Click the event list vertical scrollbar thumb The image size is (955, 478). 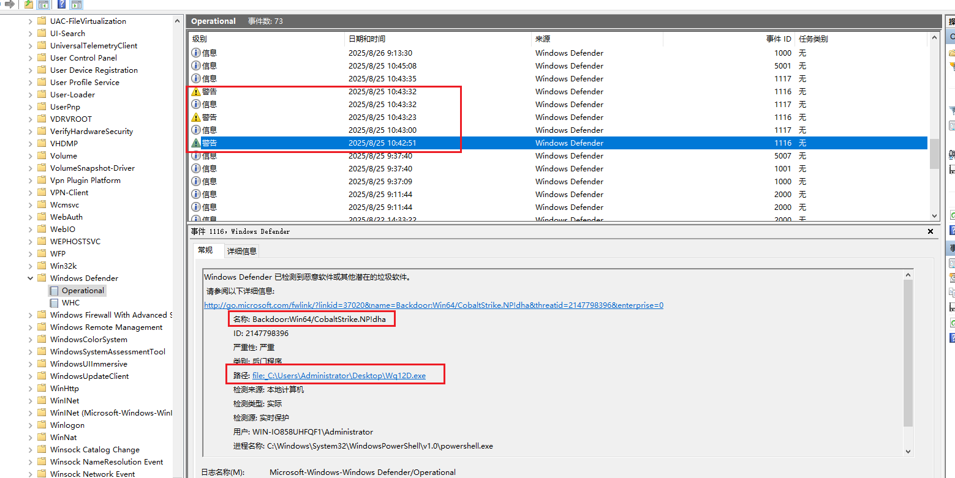pyautogui.click(x=934, y=153)
